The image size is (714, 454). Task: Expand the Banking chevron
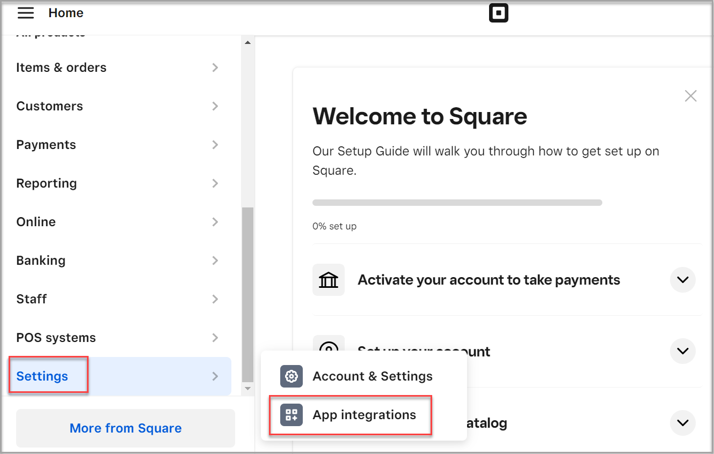[x=215, y=261]
